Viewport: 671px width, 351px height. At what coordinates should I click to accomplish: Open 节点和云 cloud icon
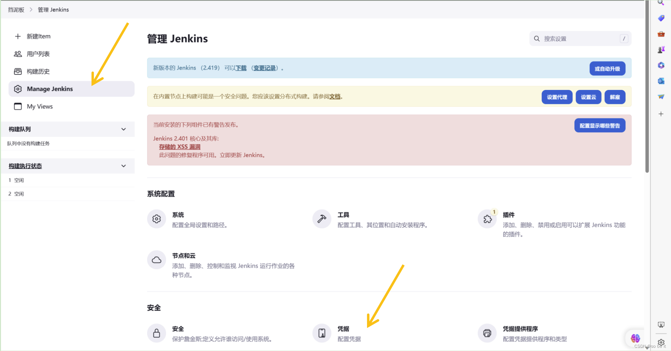tap(157, 260)
